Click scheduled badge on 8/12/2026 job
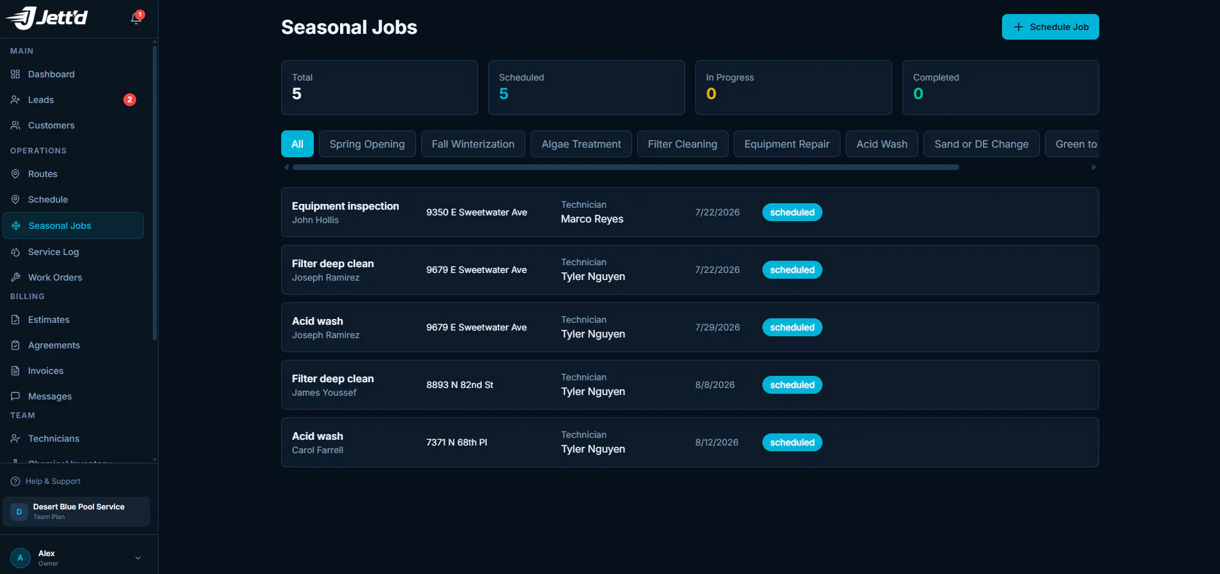 792,442
